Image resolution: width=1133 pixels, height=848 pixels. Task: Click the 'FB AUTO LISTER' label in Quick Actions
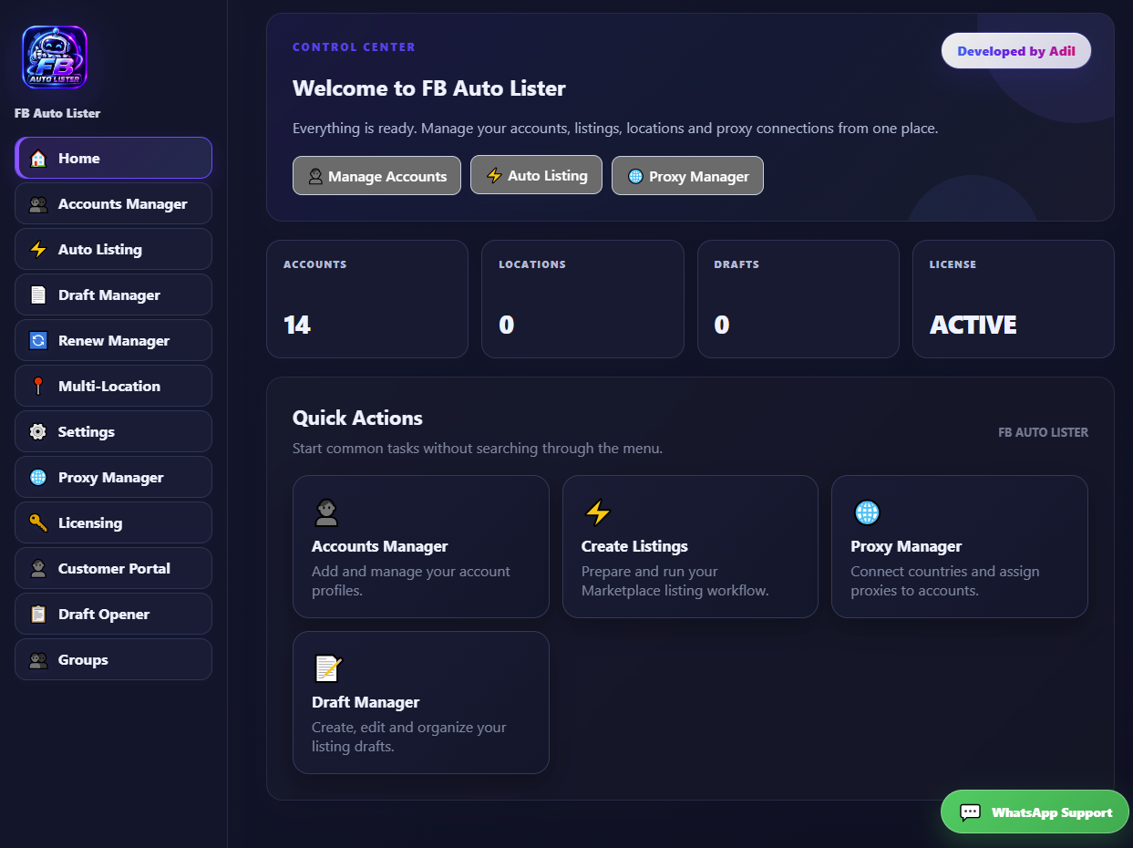tap(1043, 432)
